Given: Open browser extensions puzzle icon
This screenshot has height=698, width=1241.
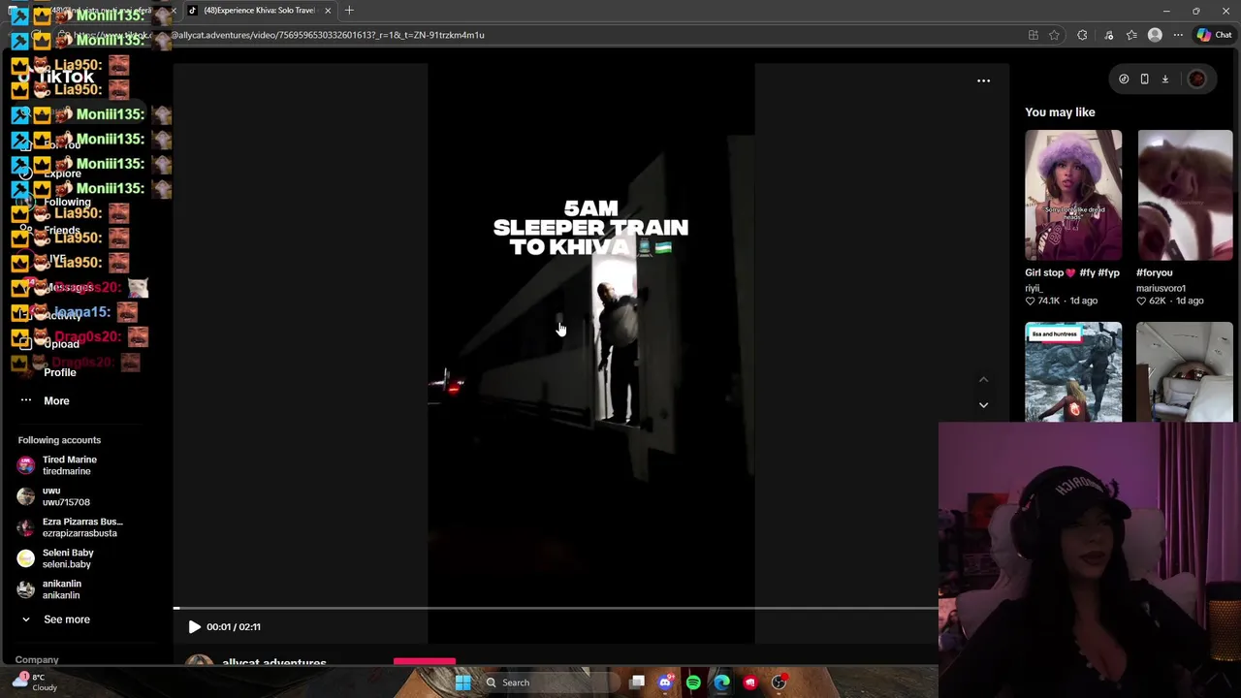Looking at the screenshot, I should (1082, 35).
